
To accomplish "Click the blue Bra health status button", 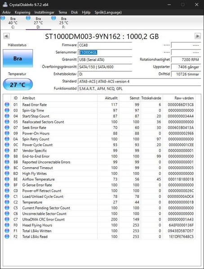I will [x=18, y=58].
